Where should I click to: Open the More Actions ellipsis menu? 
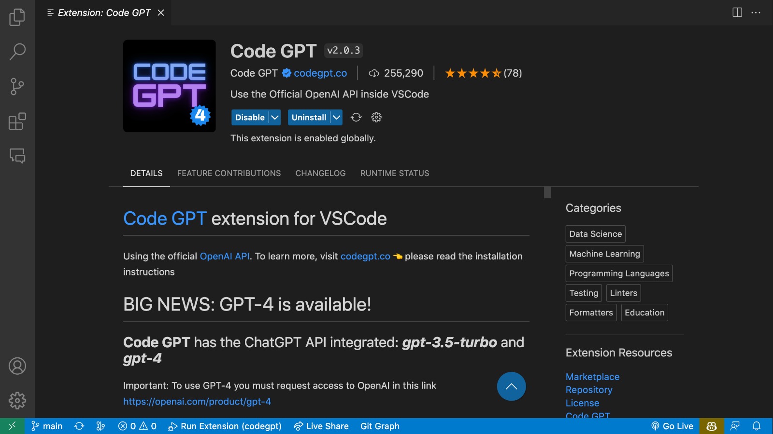756,13
